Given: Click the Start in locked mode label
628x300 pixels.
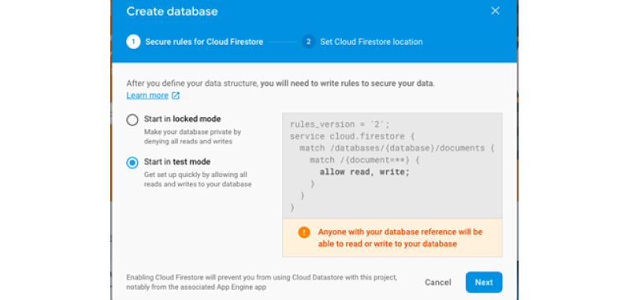Looking at the screenshot, I should (x=182, y=119).
